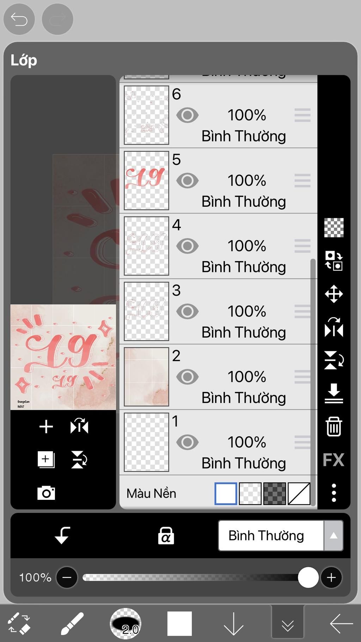Image resolution: width=361 pixels, height=642 pixels.
Task: Hide layer 6 with the eye icon
Action: pyautogui.click(x=187, y=115)
